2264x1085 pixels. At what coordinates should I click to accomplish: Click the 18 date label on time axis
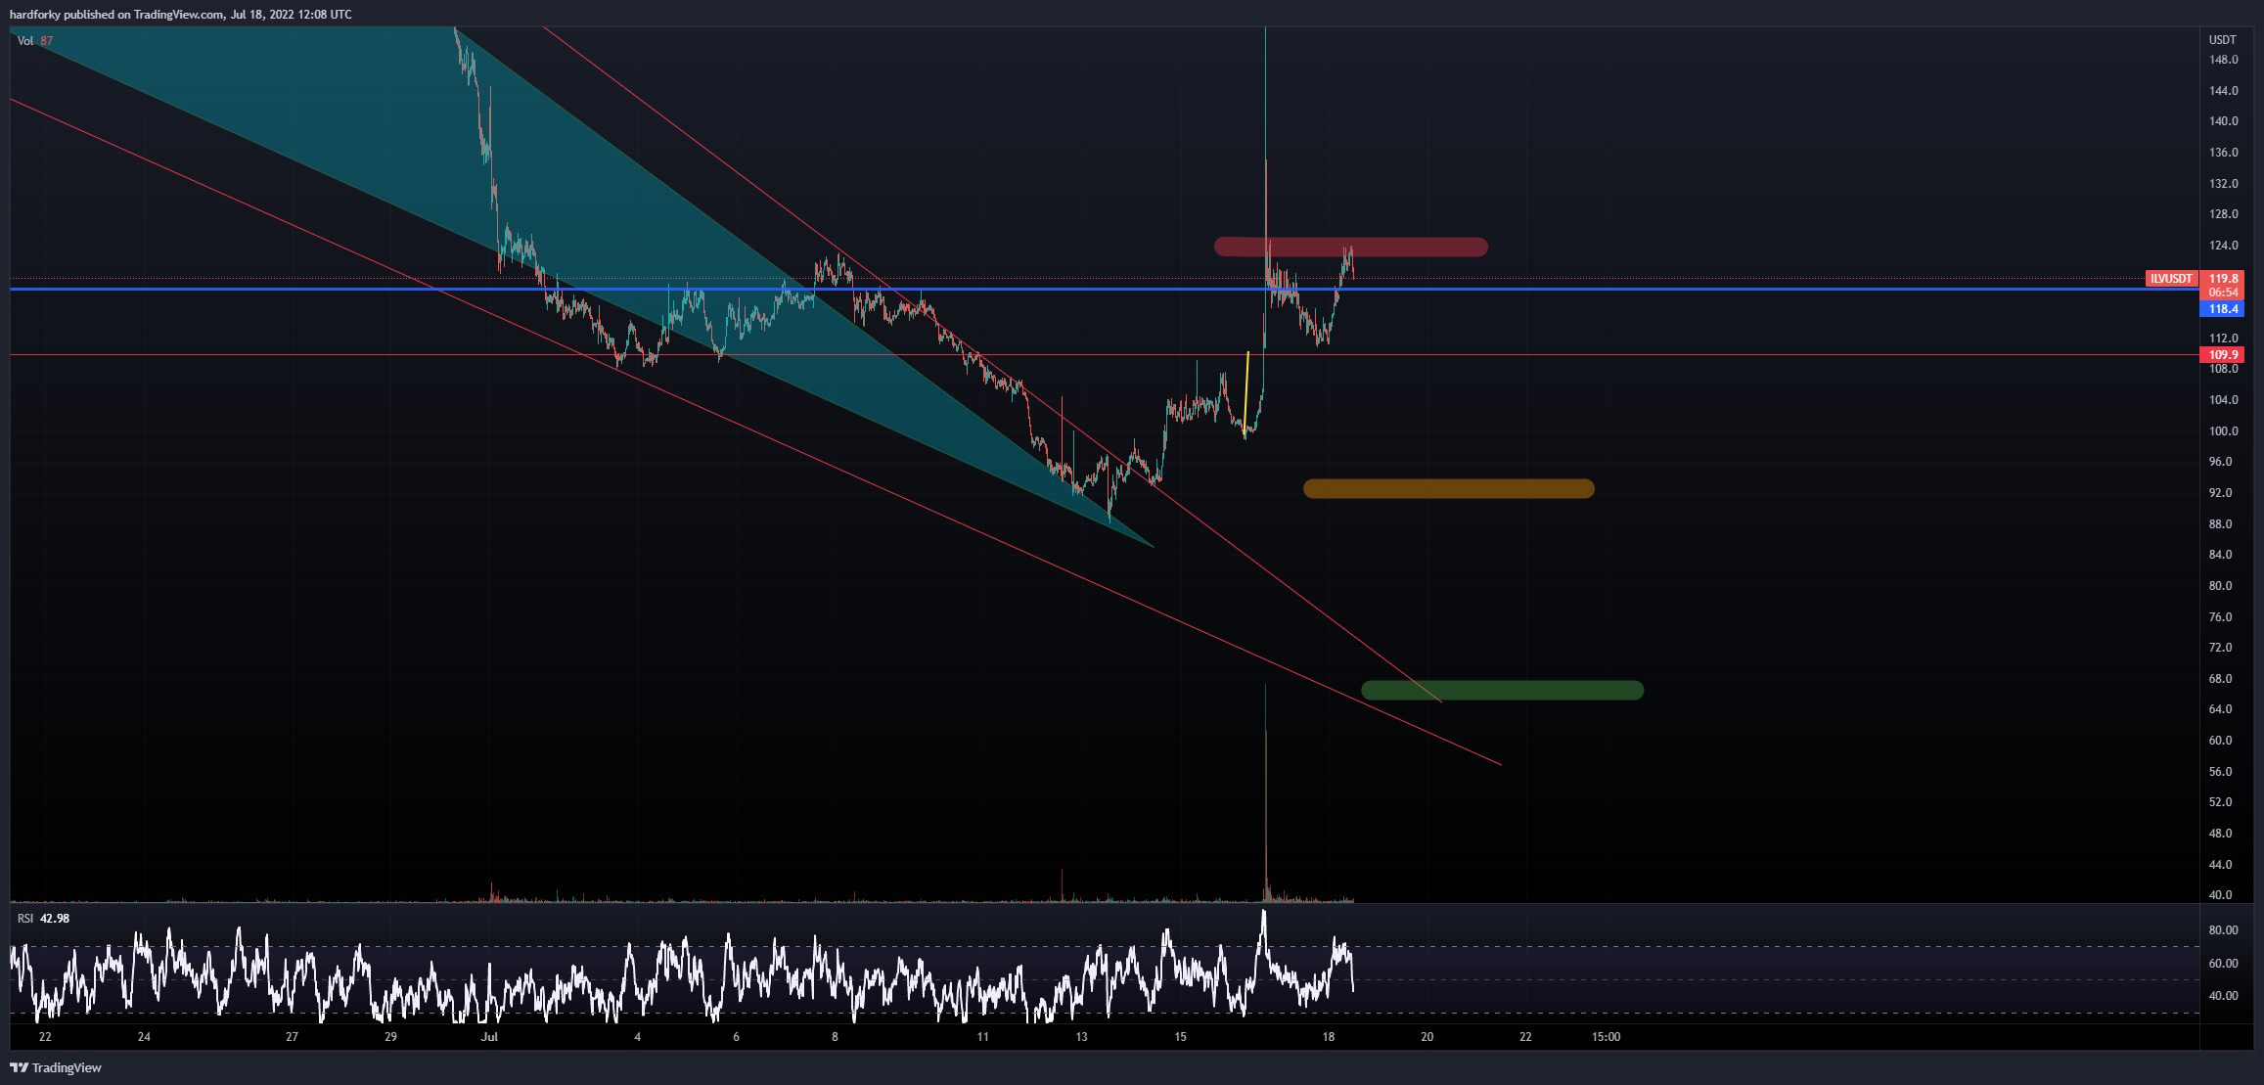1328,1037
